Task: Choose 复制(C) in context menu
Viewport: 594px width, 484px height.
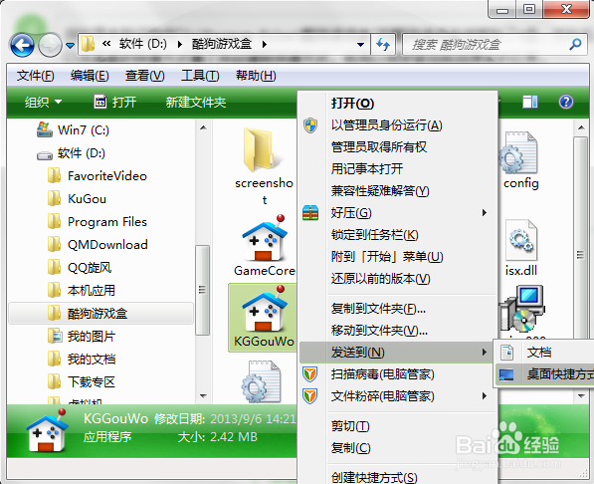Action: click(x=397, y=448)
